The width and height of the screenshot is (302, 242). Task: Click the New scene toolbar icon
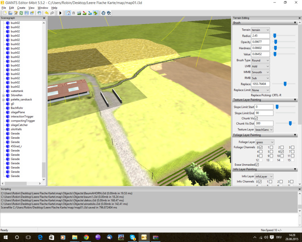pos(5,13)
